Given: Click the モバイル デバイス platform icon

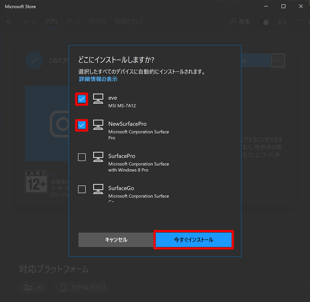Looking at the screenshot, I should coord(64,288).
